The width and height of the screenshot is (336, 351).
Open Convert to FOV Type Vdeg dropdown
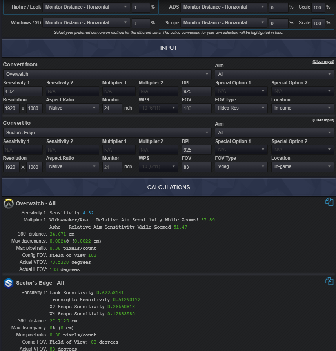point(241,166)
